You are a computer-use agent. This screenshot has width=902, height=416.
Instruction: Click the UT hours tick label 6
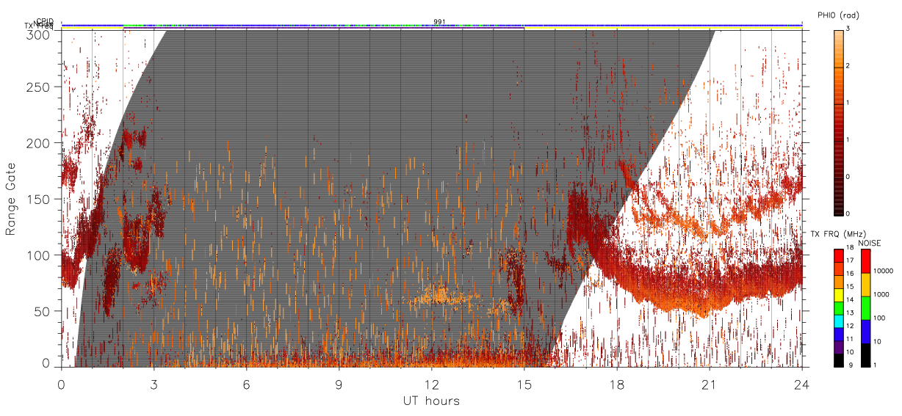pyautogui.click(x=247, y=384)
